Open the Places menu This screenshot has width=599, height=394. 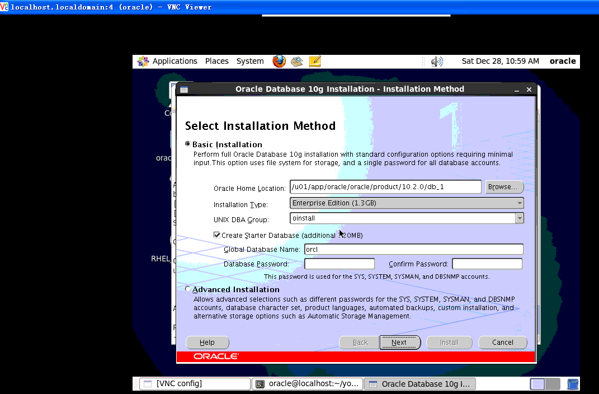coord(216,61)
